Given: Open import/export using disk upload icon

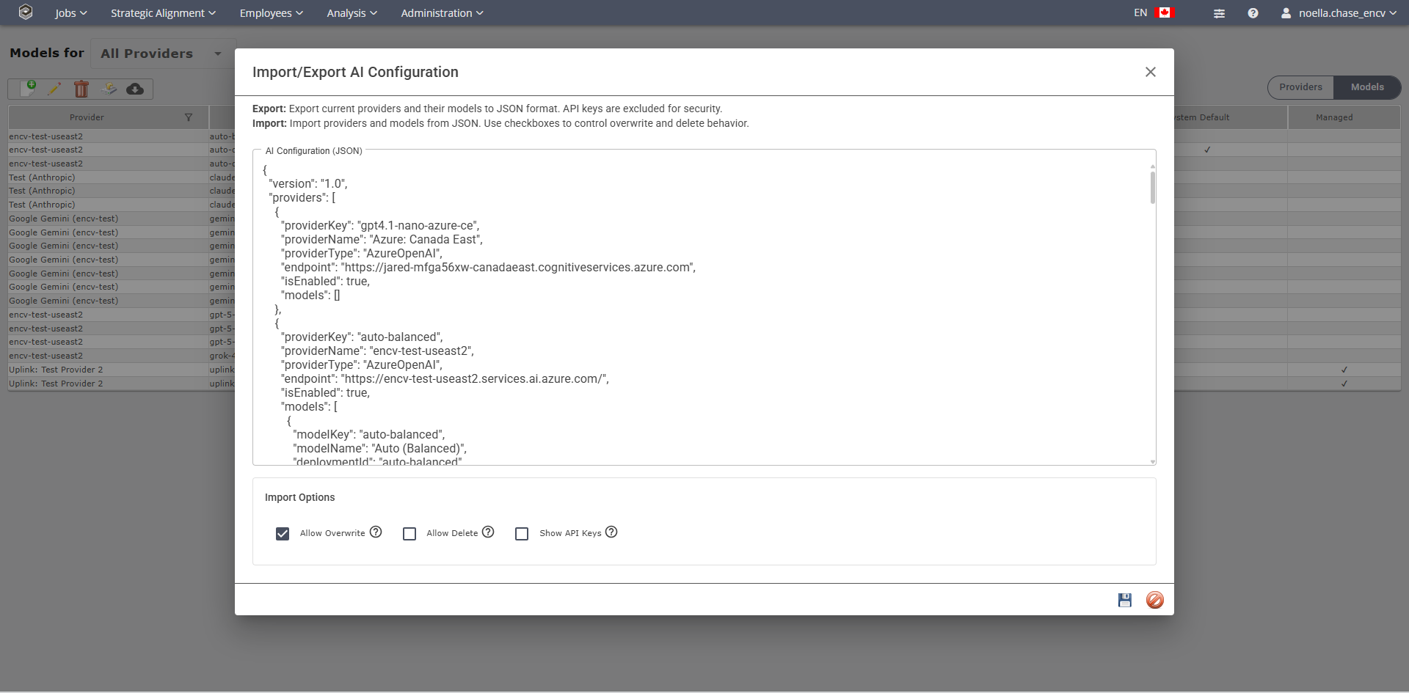Looking at the screenshot, I should coord(109,89).
